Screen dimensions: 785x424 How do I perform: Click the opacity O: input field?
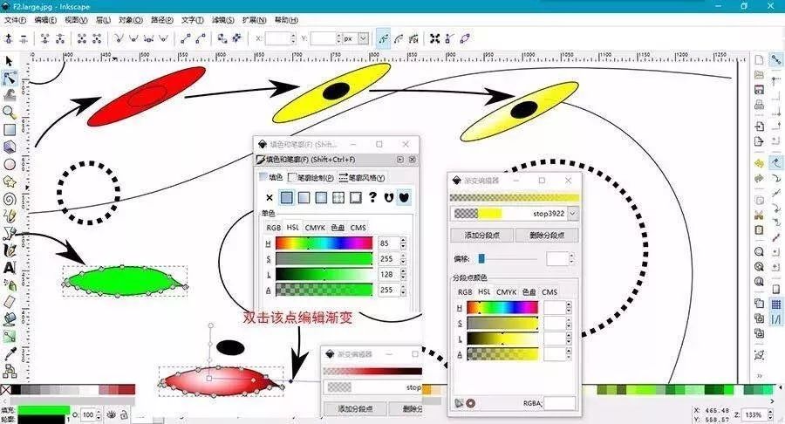88,414
